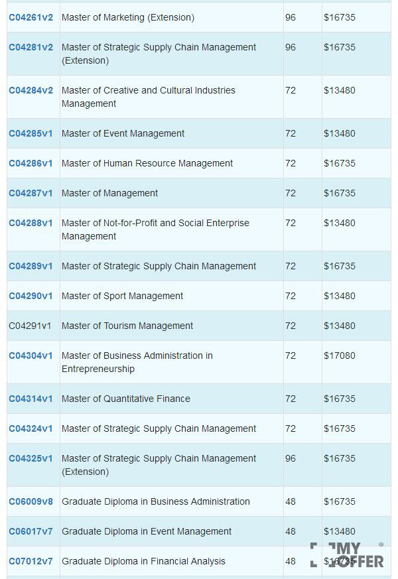Click the MyOffer watermark logo
The image size is (398, 579).
click(347, 554)
